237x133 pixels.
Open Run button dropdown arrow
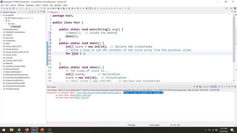(56, 8)
